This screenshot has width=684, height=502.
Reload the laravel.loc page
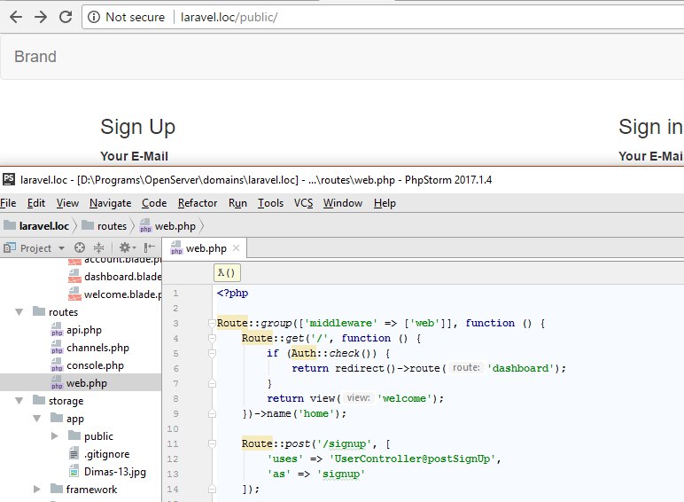coord(66,17)
